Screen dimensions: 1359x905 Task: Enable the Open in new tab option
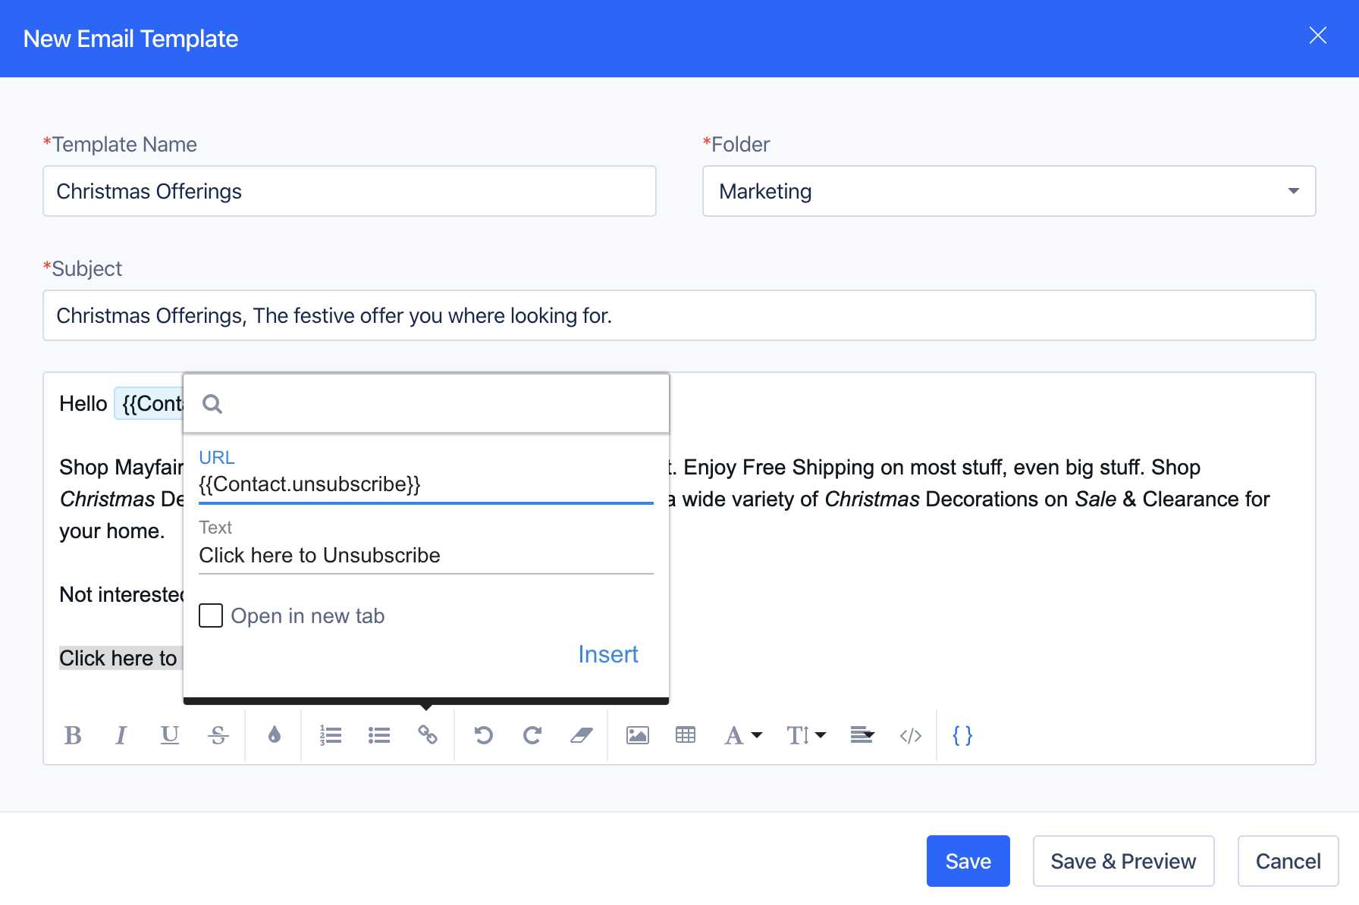point(211,615)
